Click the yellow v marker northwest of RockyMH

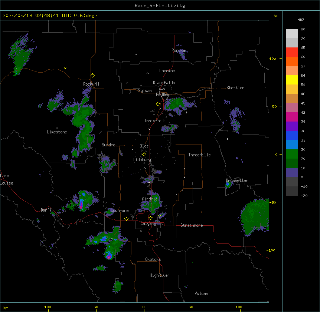65,68
